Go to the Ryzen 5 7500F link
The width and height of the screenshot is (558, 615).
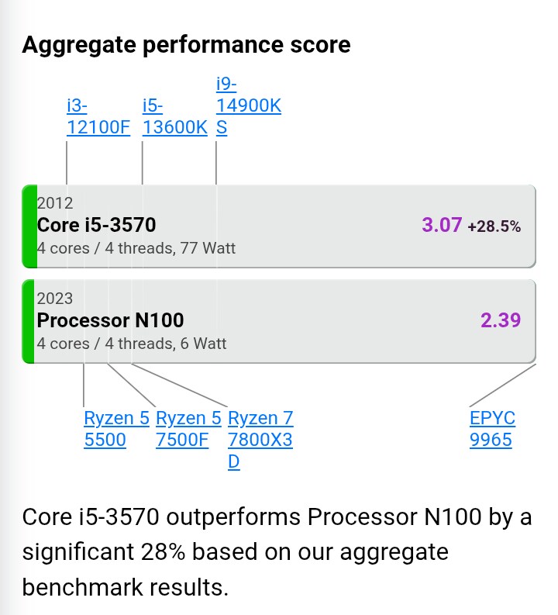click(x=188, y=430)
